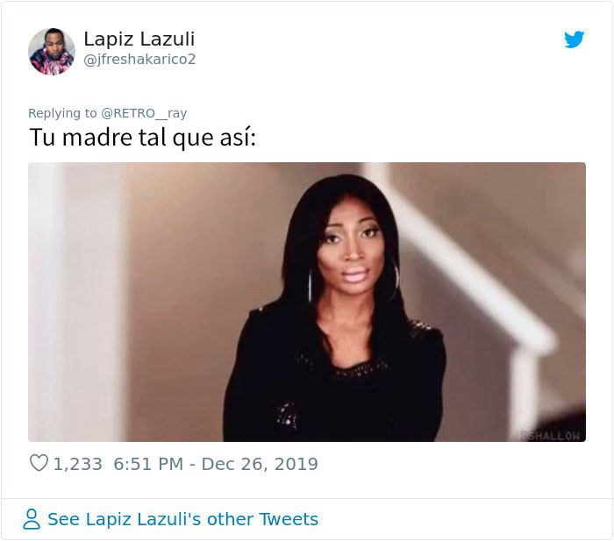This screenshot has height=541, width=614.
Task: Click the Dec 26, 2019 date text
Action: (x=260, y=464)
